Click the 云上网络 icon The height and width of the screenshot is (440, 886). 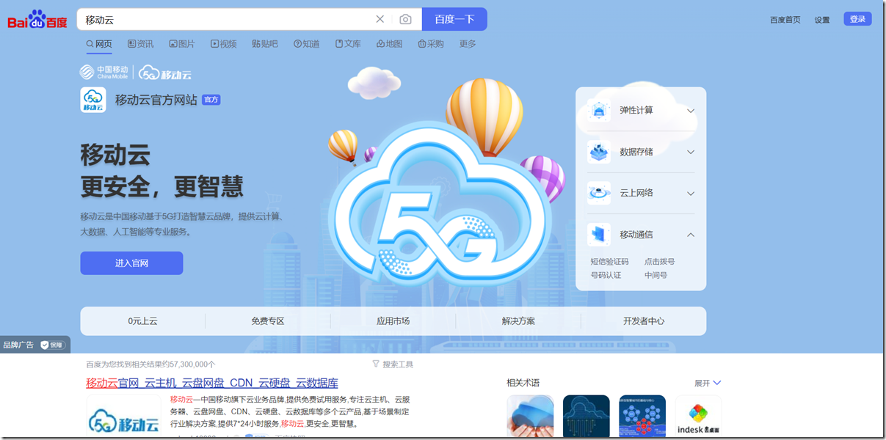pyautogui.click(x=599, y=193)
